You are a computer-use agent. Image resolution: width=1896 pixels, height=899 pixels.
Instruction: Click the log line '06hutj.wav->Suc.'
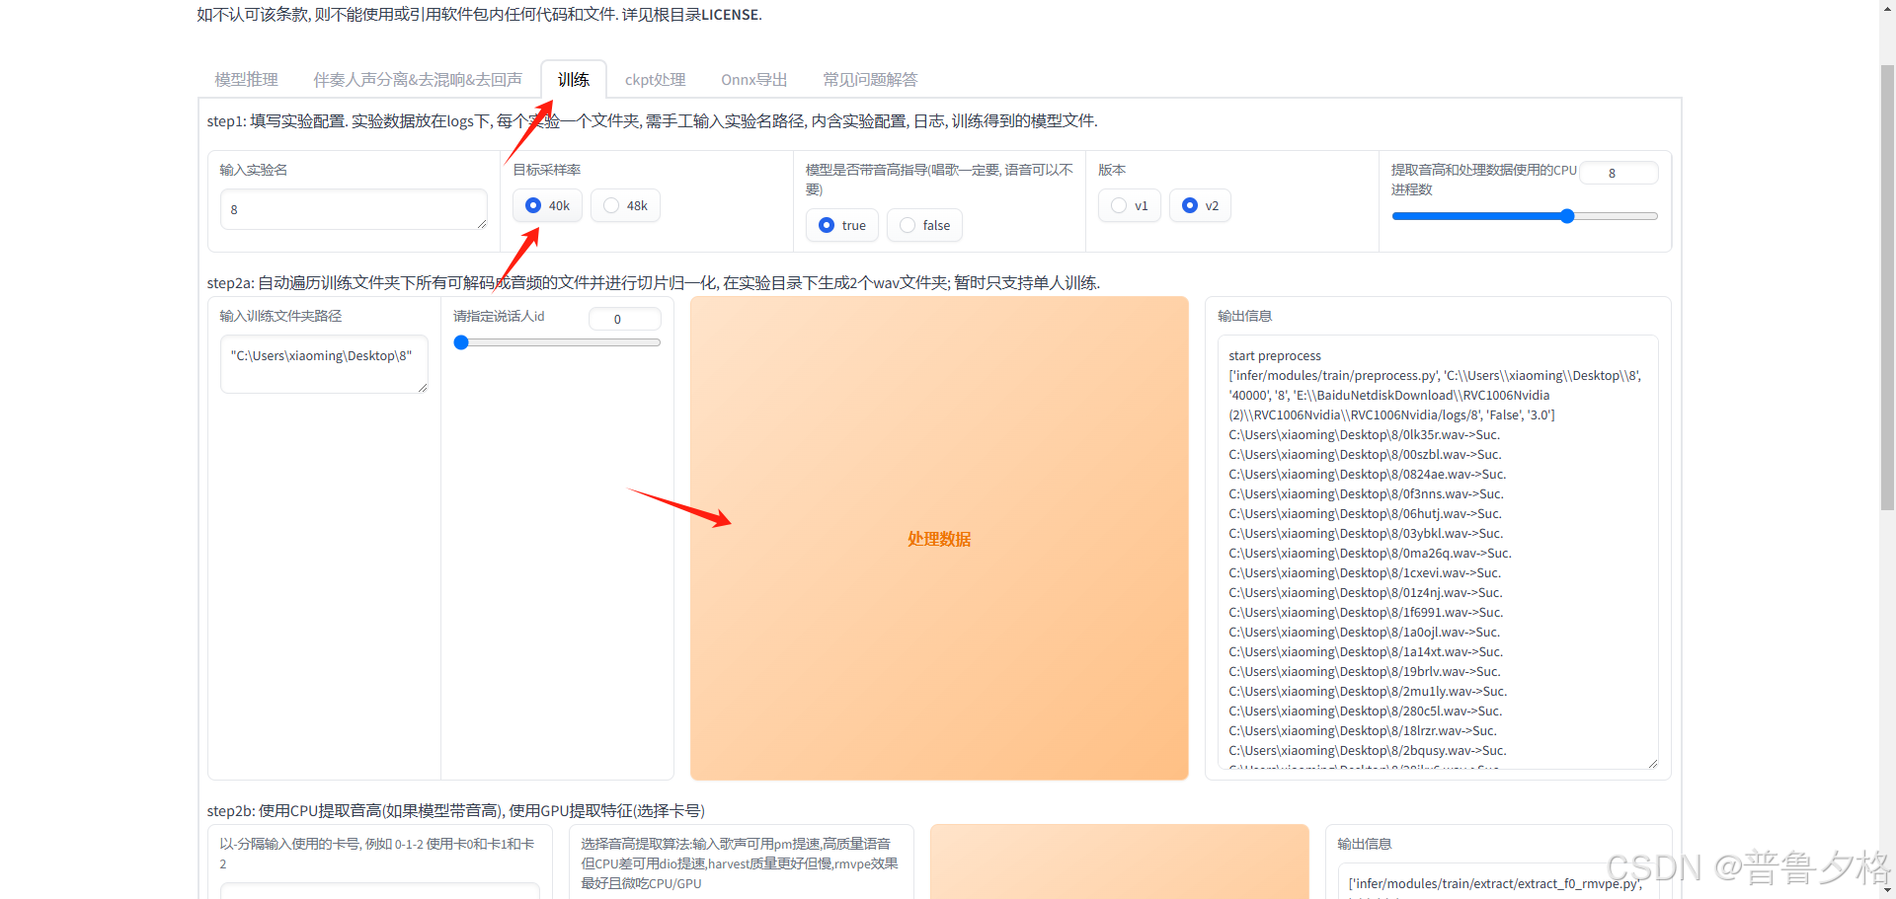1365,513
